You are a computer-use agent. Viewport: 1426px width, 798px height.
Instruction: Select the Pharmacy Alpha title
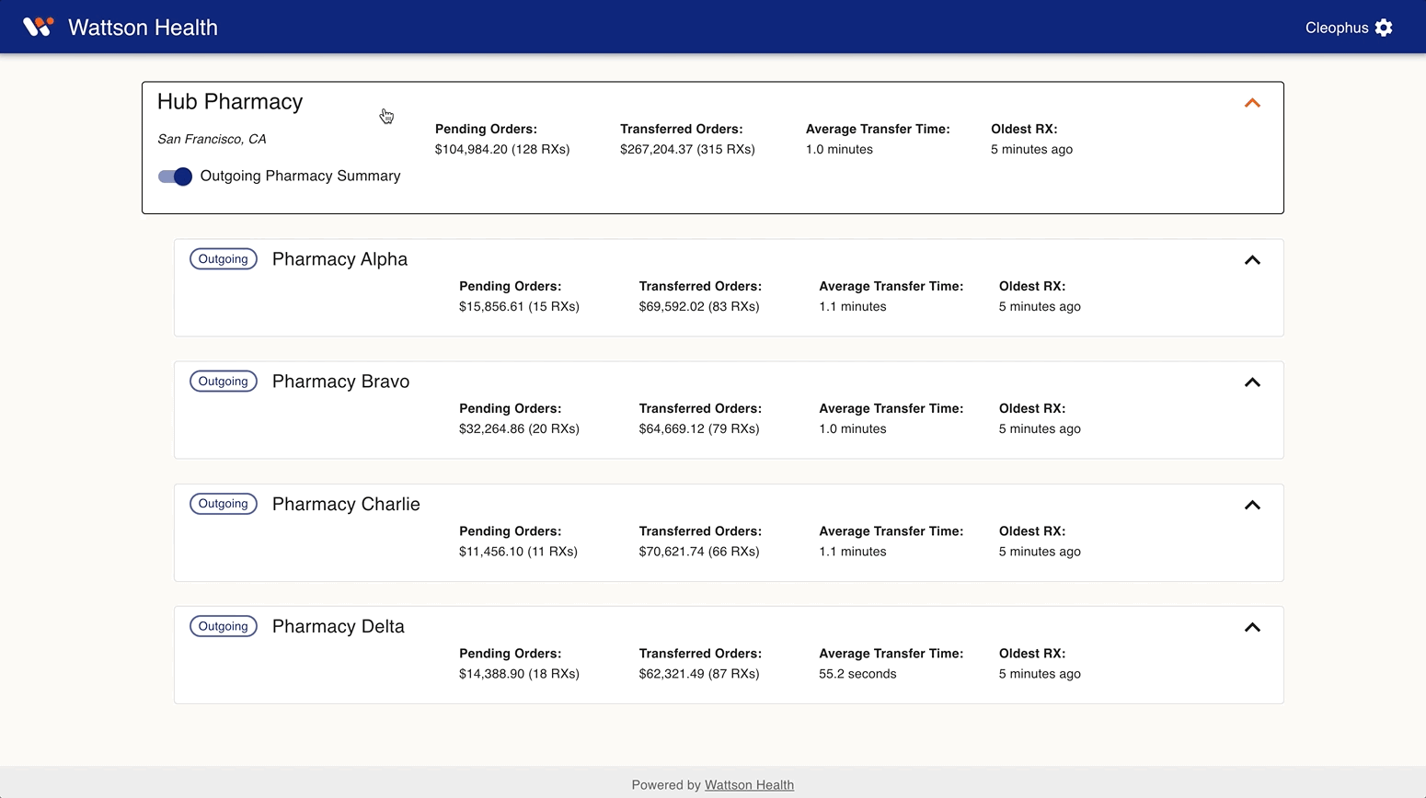(339, 259)
